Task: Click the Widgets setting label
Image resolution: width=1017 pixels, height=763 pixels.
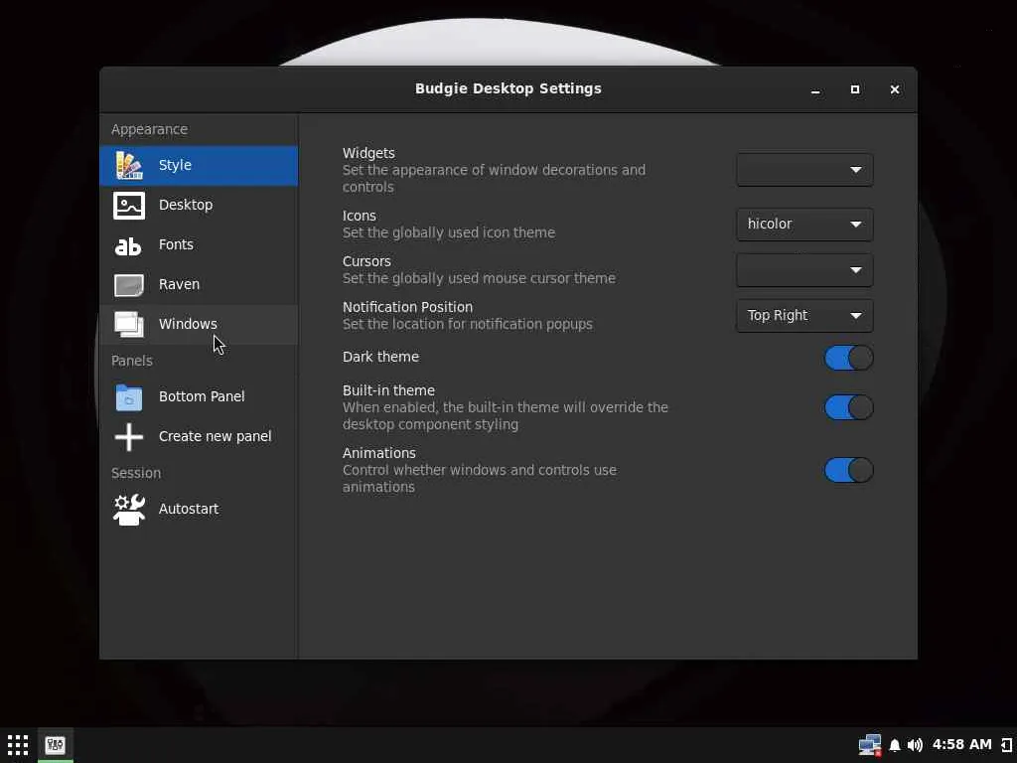Action: tap(368, 153)
